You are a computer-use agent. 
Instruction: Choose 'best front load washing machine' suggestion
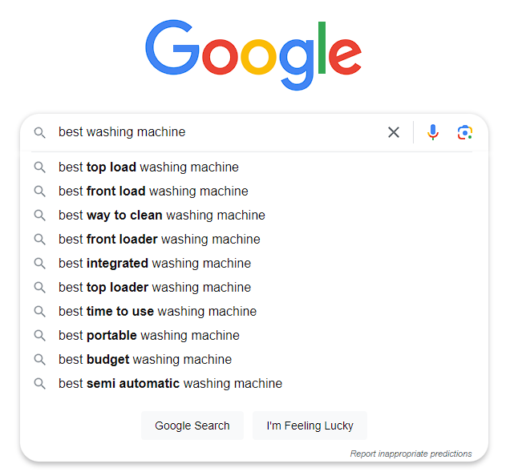click(x=153, y=192)
